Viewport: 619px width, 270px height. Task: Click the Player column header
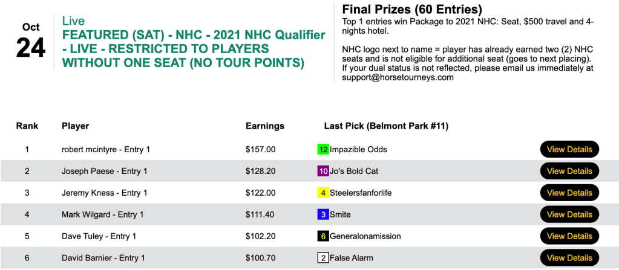pyautogui.click(x=75, y=126)
